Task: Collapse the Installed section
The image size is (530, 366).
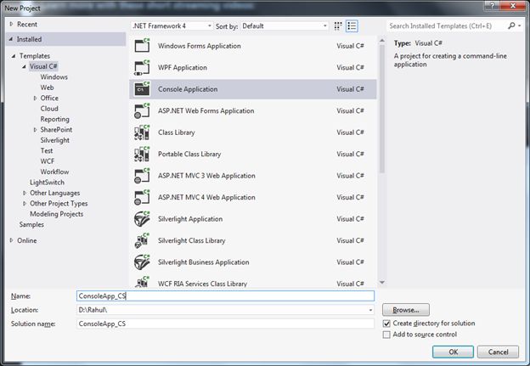Action: click(11, 39)
